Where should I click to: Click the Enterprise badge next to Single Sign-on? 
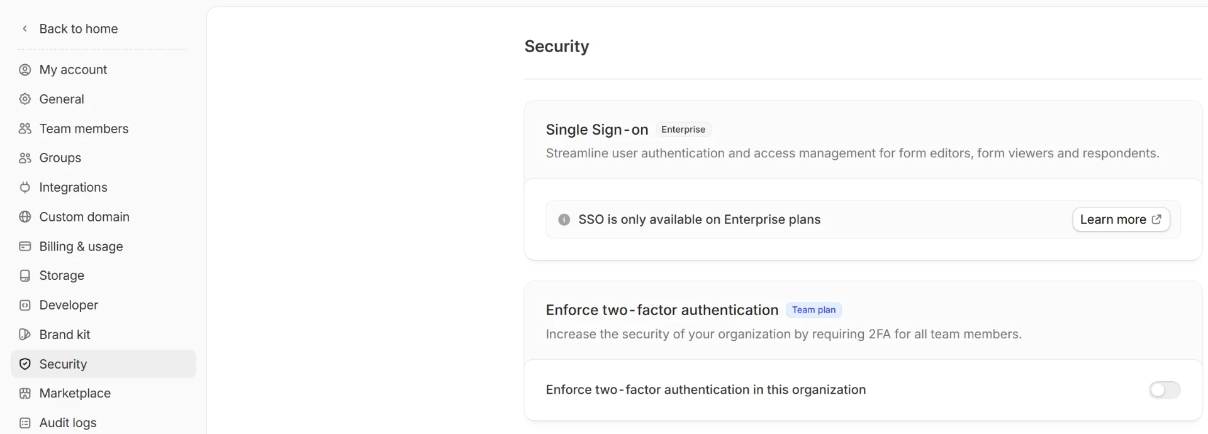(683, 130)
